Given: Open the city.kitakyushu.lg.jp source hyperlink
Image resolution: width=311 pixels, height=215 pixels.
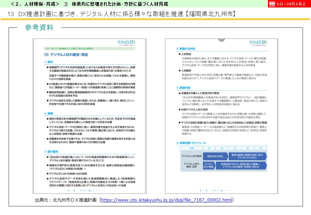Looking at the screenshot, I should click(166, 200).
